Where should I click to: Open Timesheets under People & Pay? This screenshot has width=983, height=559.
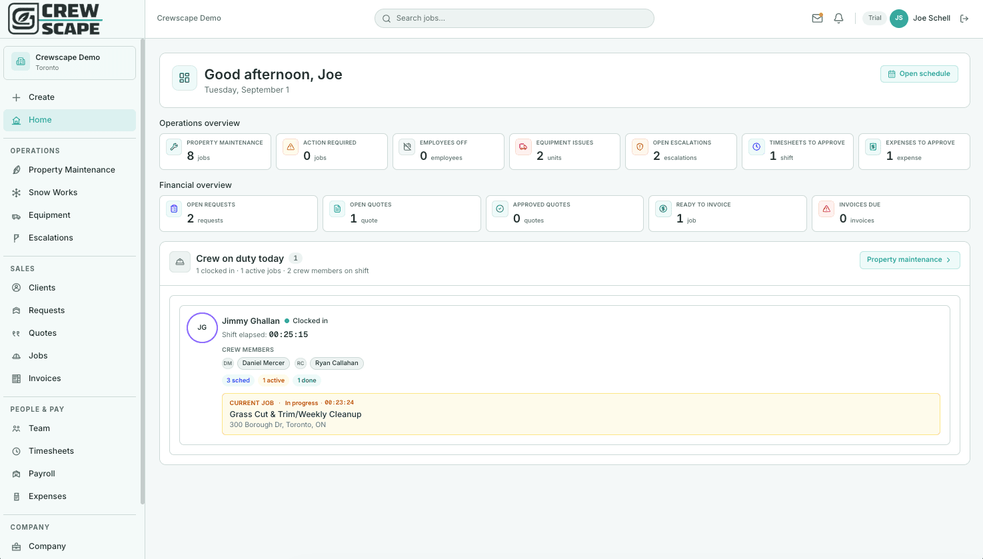click(x=70, y=451)
